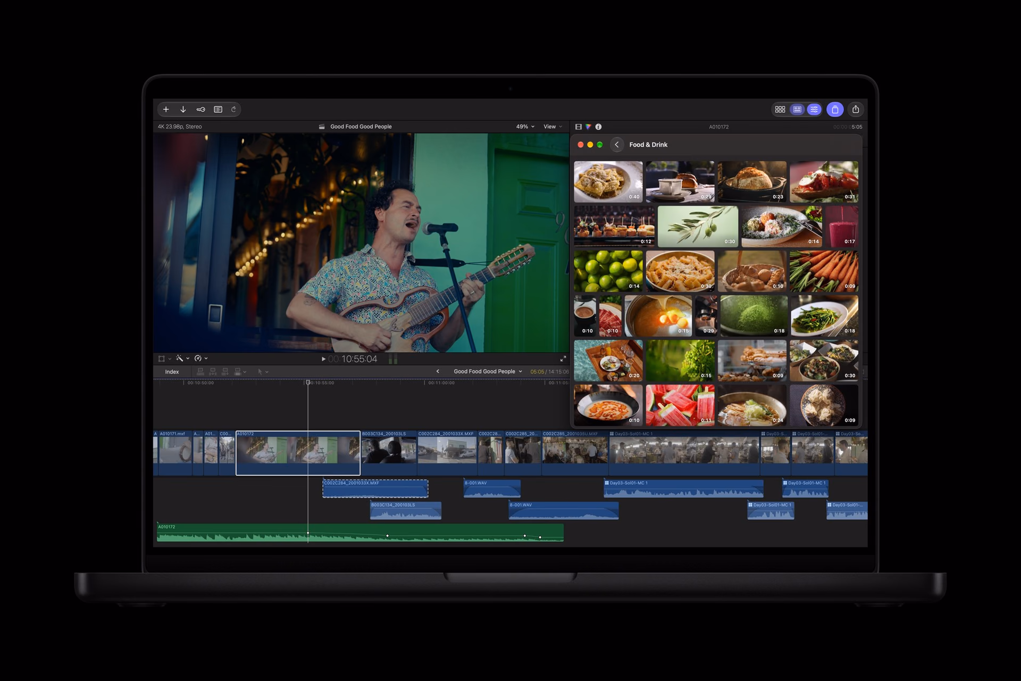
Task: Enter full-screen viewer with the expand arrows icon
Action: pyautogui.click(x=563, y=359)
